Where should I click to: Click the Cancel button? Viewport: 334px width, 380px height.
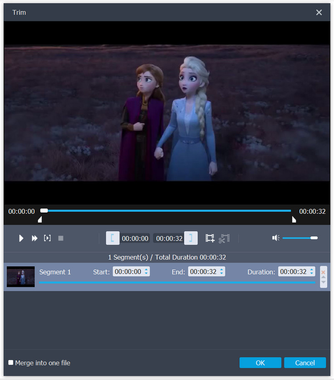click(305, 362)
